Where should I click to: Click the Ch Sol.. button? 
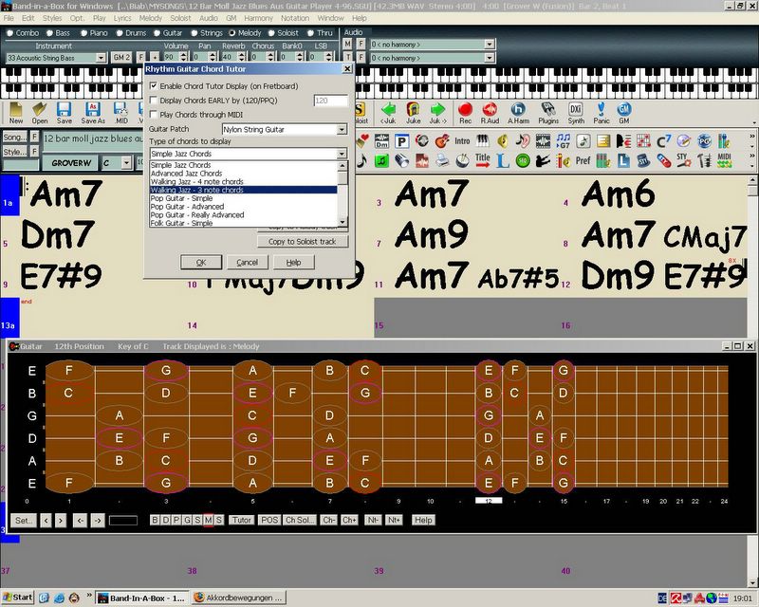coord(299,520)
